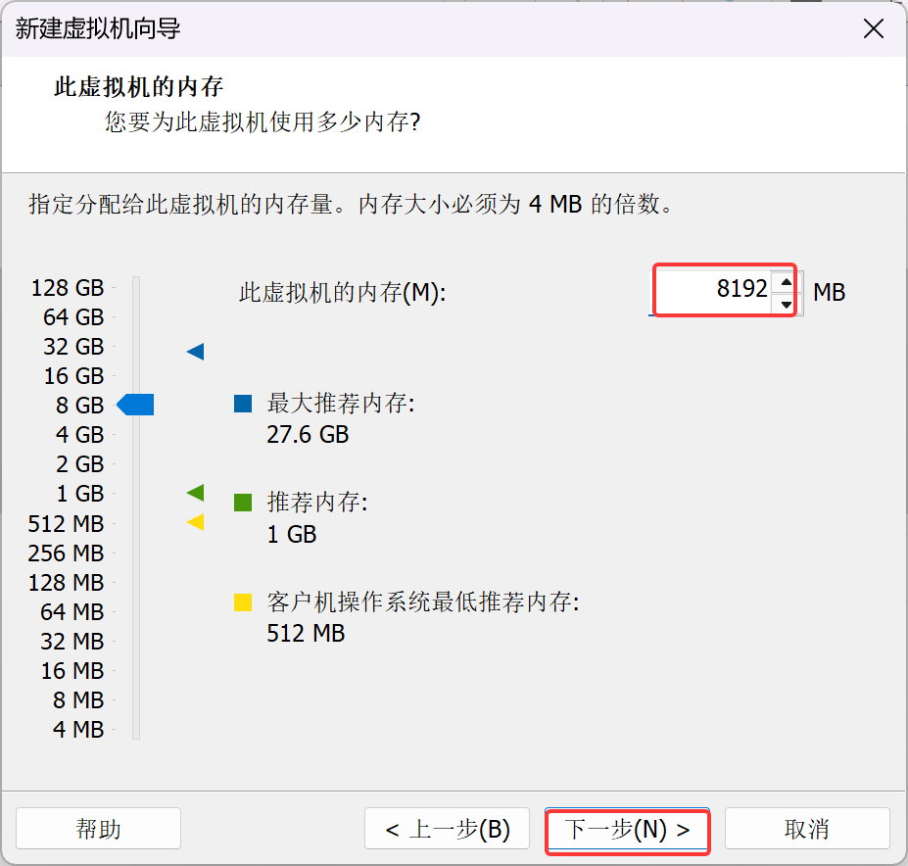Click the blue square legend for 最大推荐内存

click(243, 404)
